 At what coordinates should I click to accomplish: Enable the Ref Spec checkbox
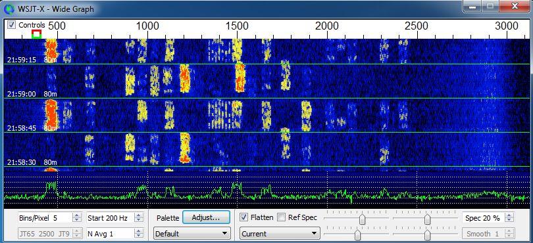[282, 217]
